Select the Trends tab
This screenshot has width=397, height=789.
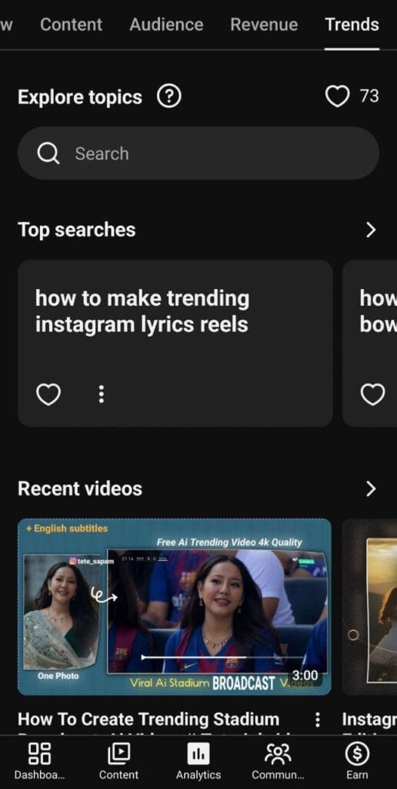(352, 24)
